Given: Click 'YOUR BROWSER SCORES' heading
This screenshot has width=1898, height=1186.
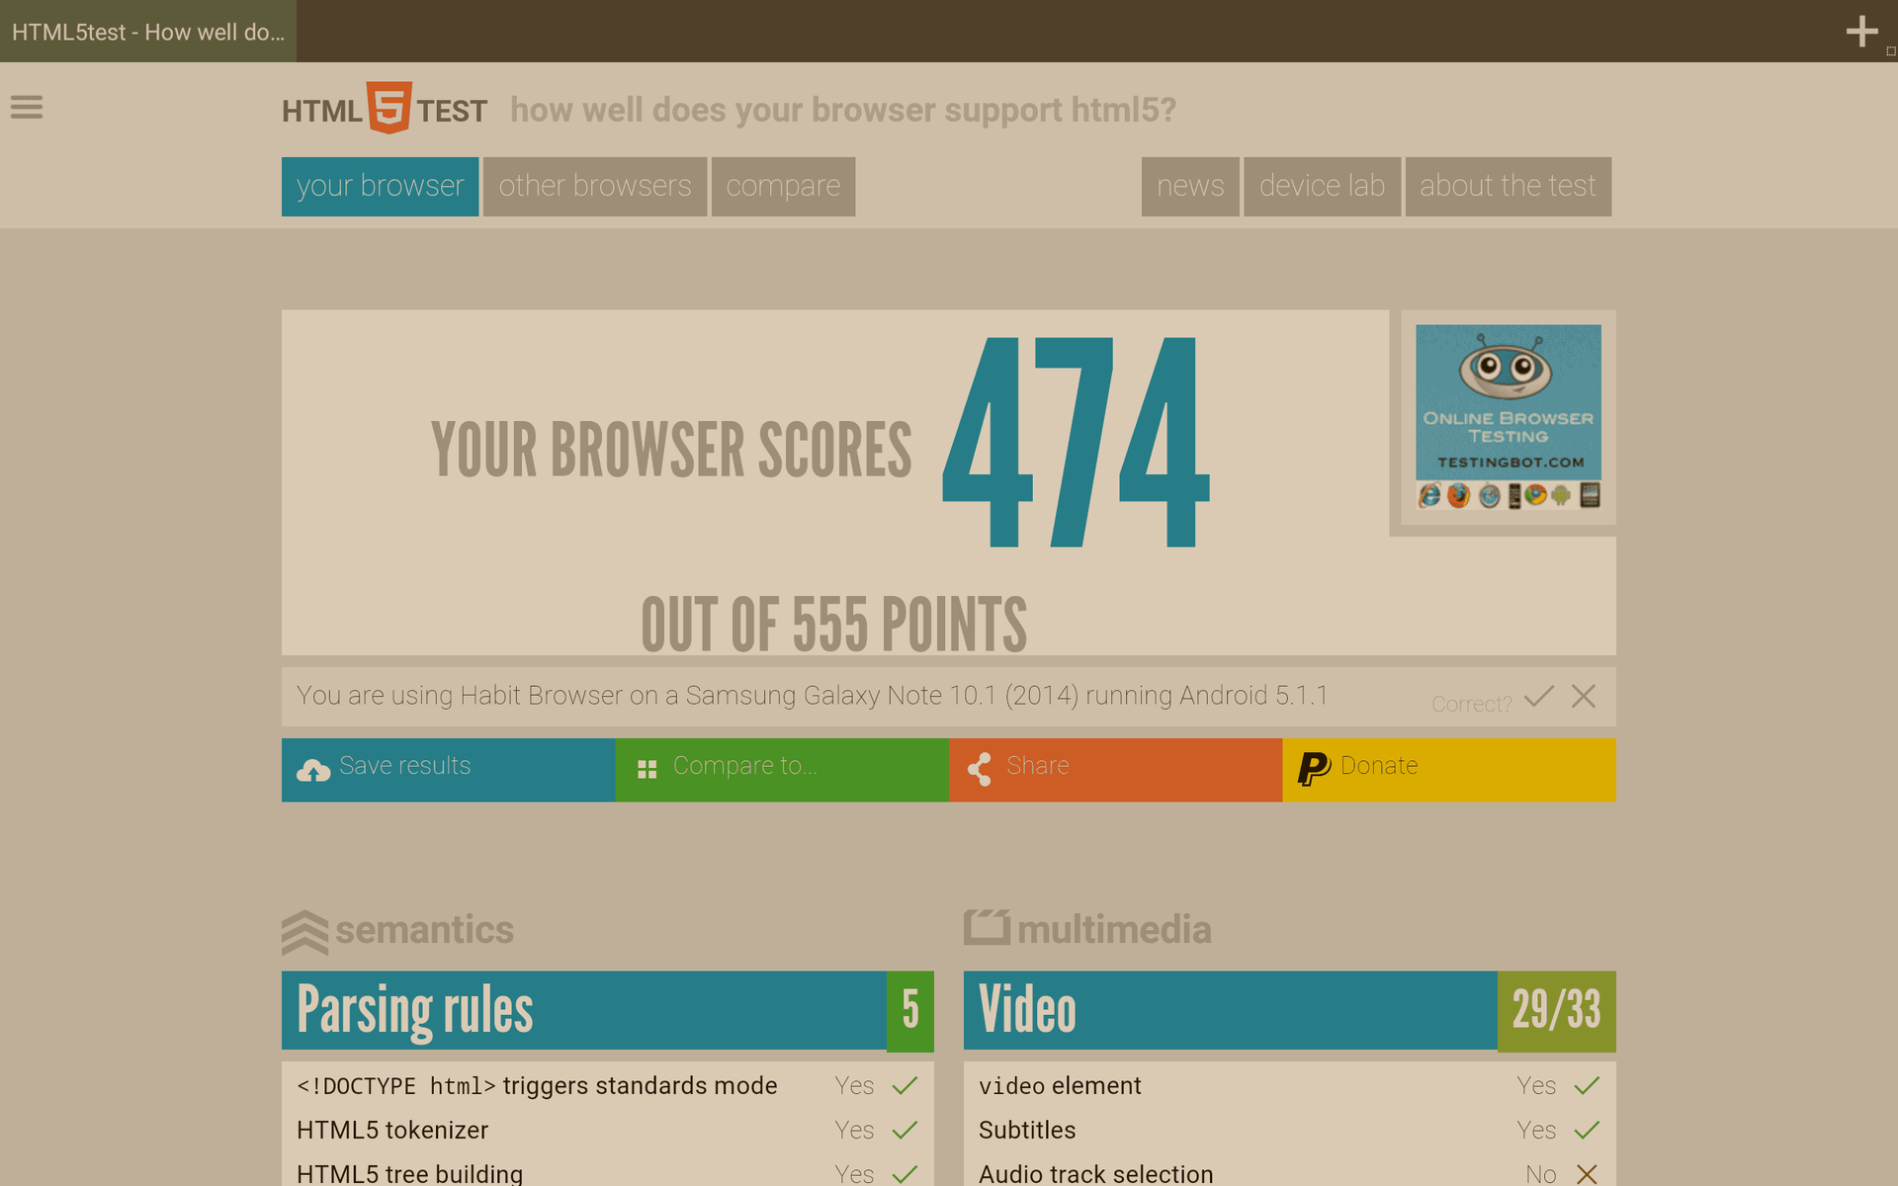Looking at the screenshot, I should pyautogui.click(x=671, y=451).
